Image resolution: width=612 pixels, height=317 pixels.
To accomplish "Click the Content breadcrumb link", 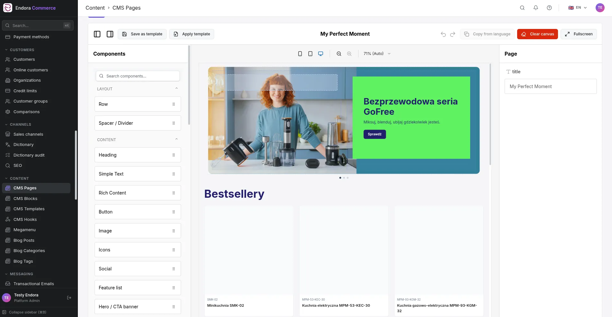I will pos(95,8).
